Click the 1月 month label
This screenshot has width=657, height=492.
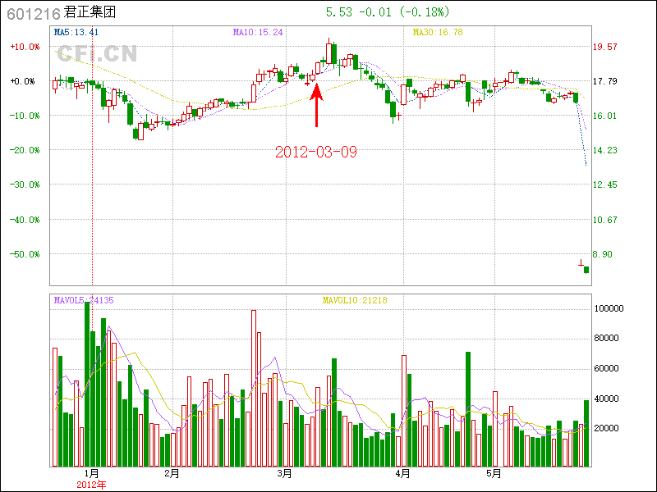tap(91, 474)
